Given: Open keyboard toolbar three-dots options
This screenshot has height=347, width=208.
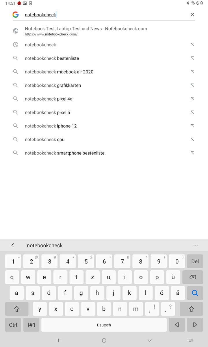Looking at the screenshot, I should coord(196,245).
